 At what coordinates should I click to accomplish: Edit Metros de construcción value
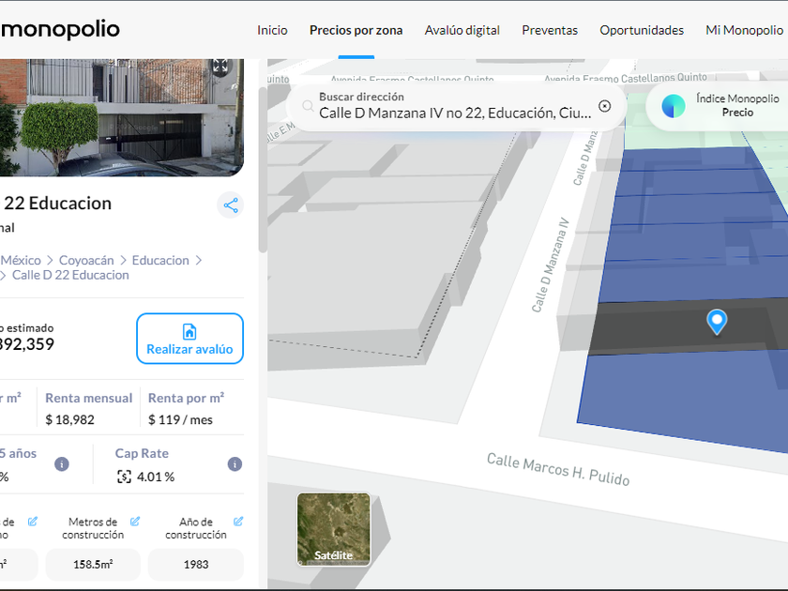[x=135, y=522]
